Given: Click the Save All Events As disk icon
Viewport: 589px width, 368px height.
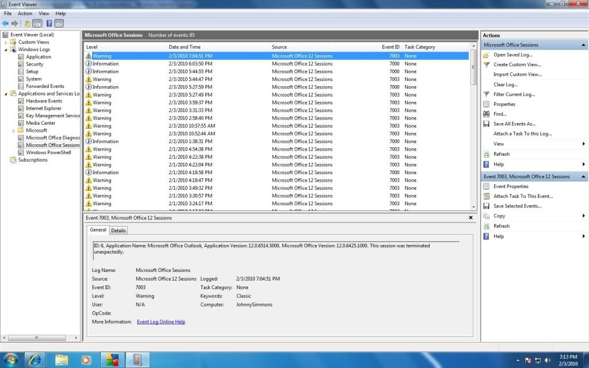Looking at the screenshot, I should 487,124.
